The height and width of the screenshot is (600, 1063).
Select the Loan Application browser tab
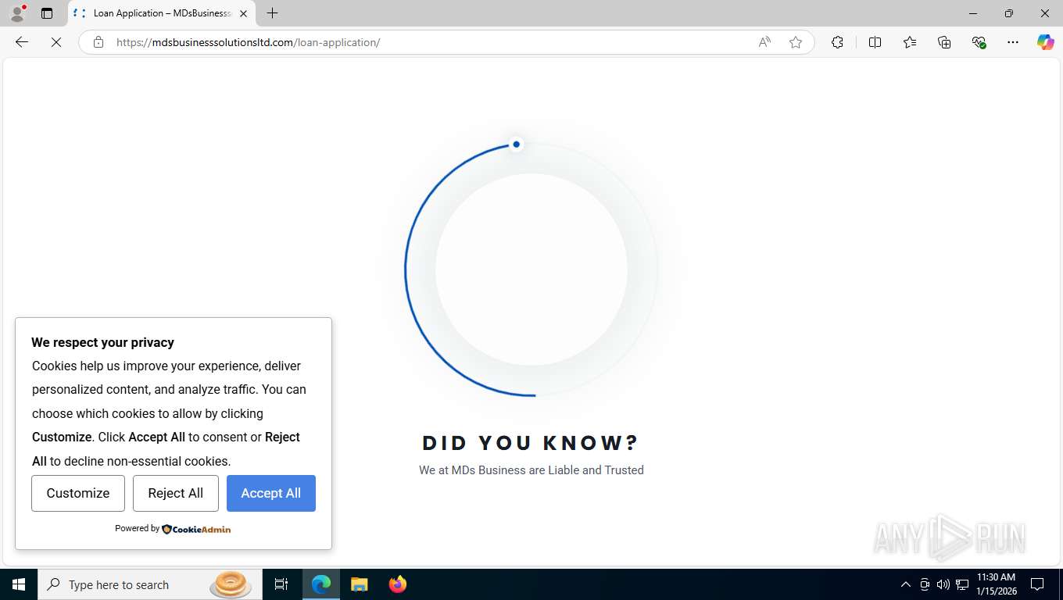[162, 13]
